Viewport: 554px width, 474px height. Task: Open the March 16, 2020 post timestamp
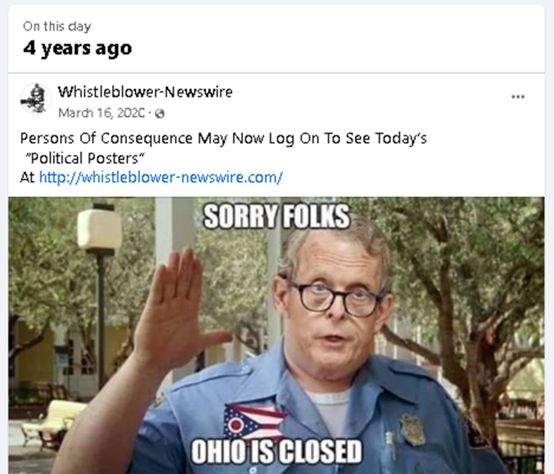101,113
